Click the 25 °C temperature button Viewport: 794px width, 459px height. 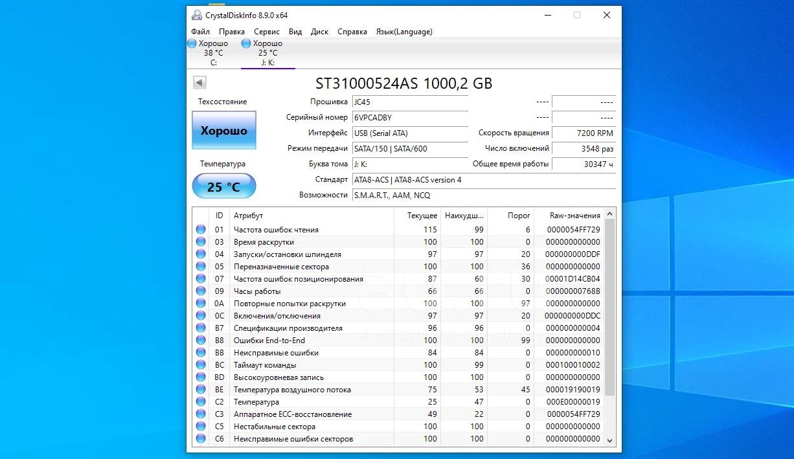(x=224, y=187)
